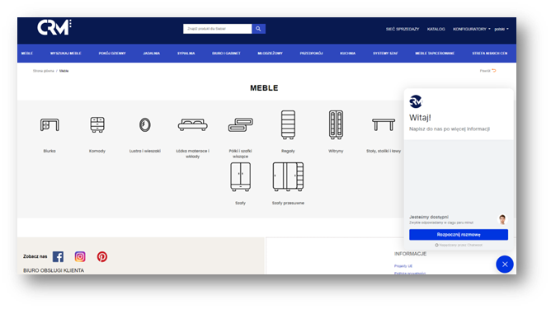Select the Witryny display cabinet icon
551x309 pixels.
point(336,124)
